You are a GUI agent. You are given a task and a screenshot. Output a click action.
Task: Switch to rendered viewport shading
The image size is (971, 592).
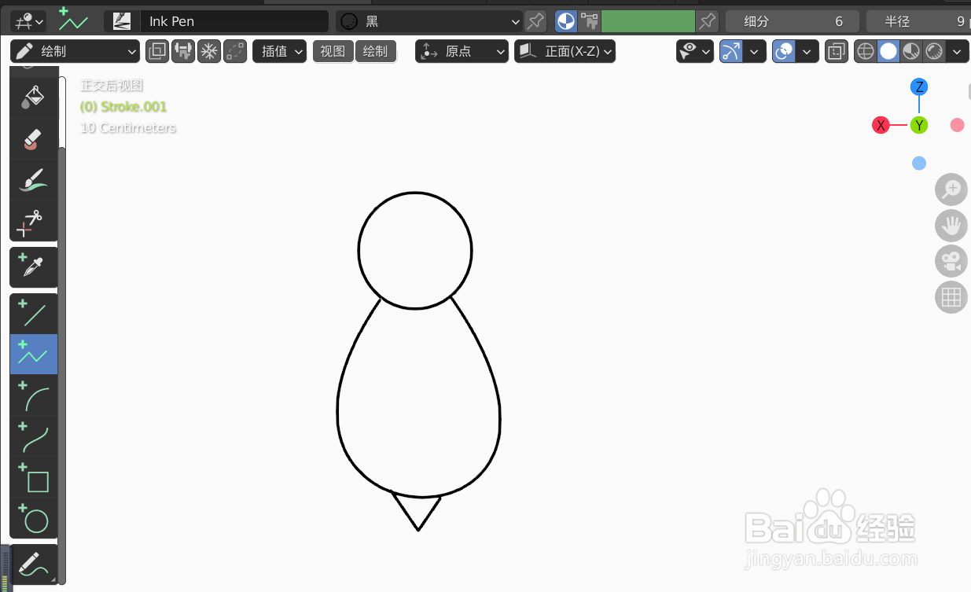[x=934, y=52]
